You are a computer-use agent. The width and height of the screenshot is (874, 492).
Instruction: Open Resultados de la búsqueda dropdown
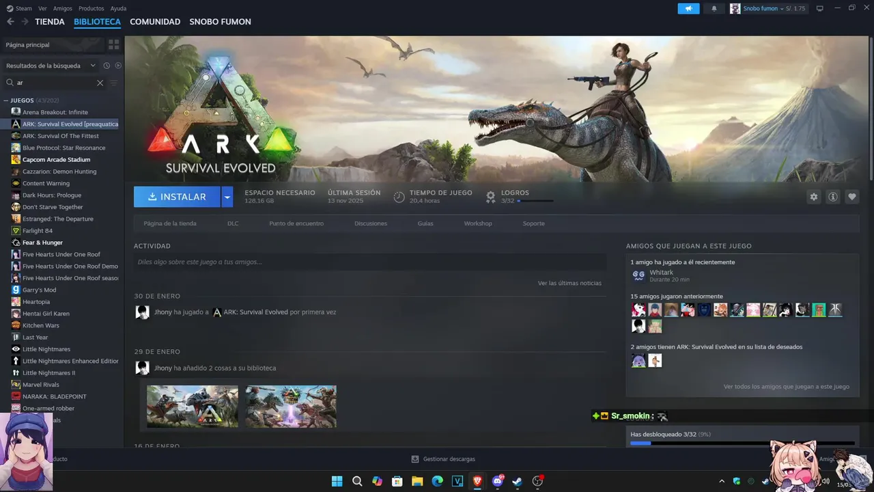click(51, 66)
